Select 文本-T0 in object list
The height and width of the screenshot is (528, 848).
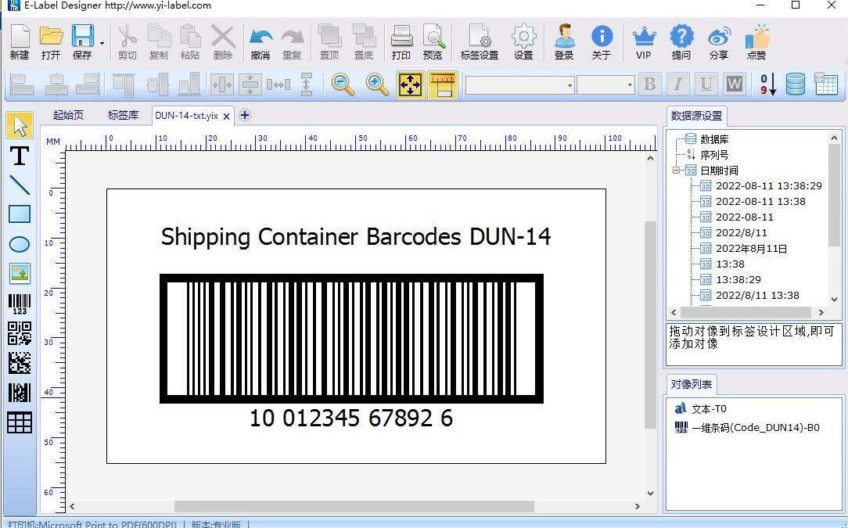pyautogui.click(x=709, y=409)
